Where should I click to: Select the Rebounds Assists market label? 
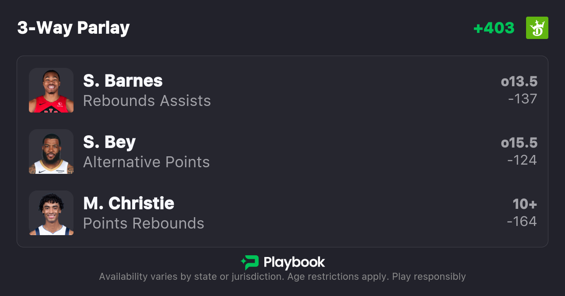click(147, 101)
